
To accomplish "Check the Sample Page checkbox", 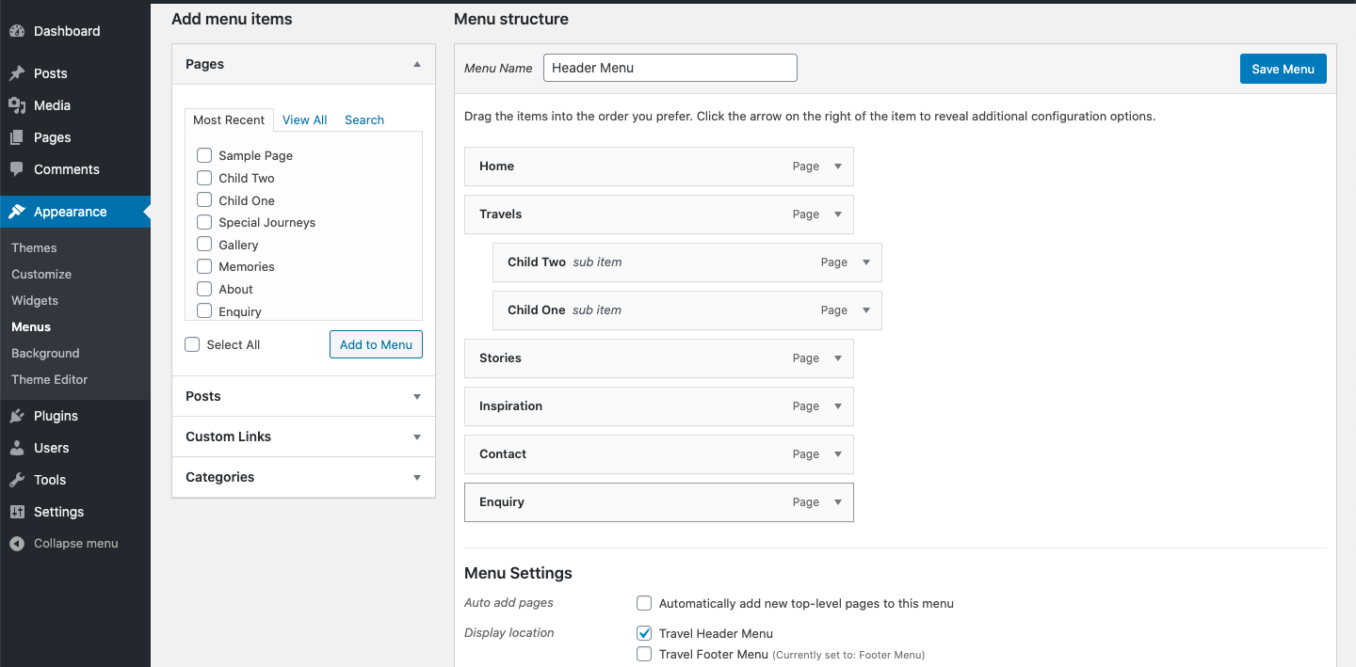I will [x=204, y=155].
